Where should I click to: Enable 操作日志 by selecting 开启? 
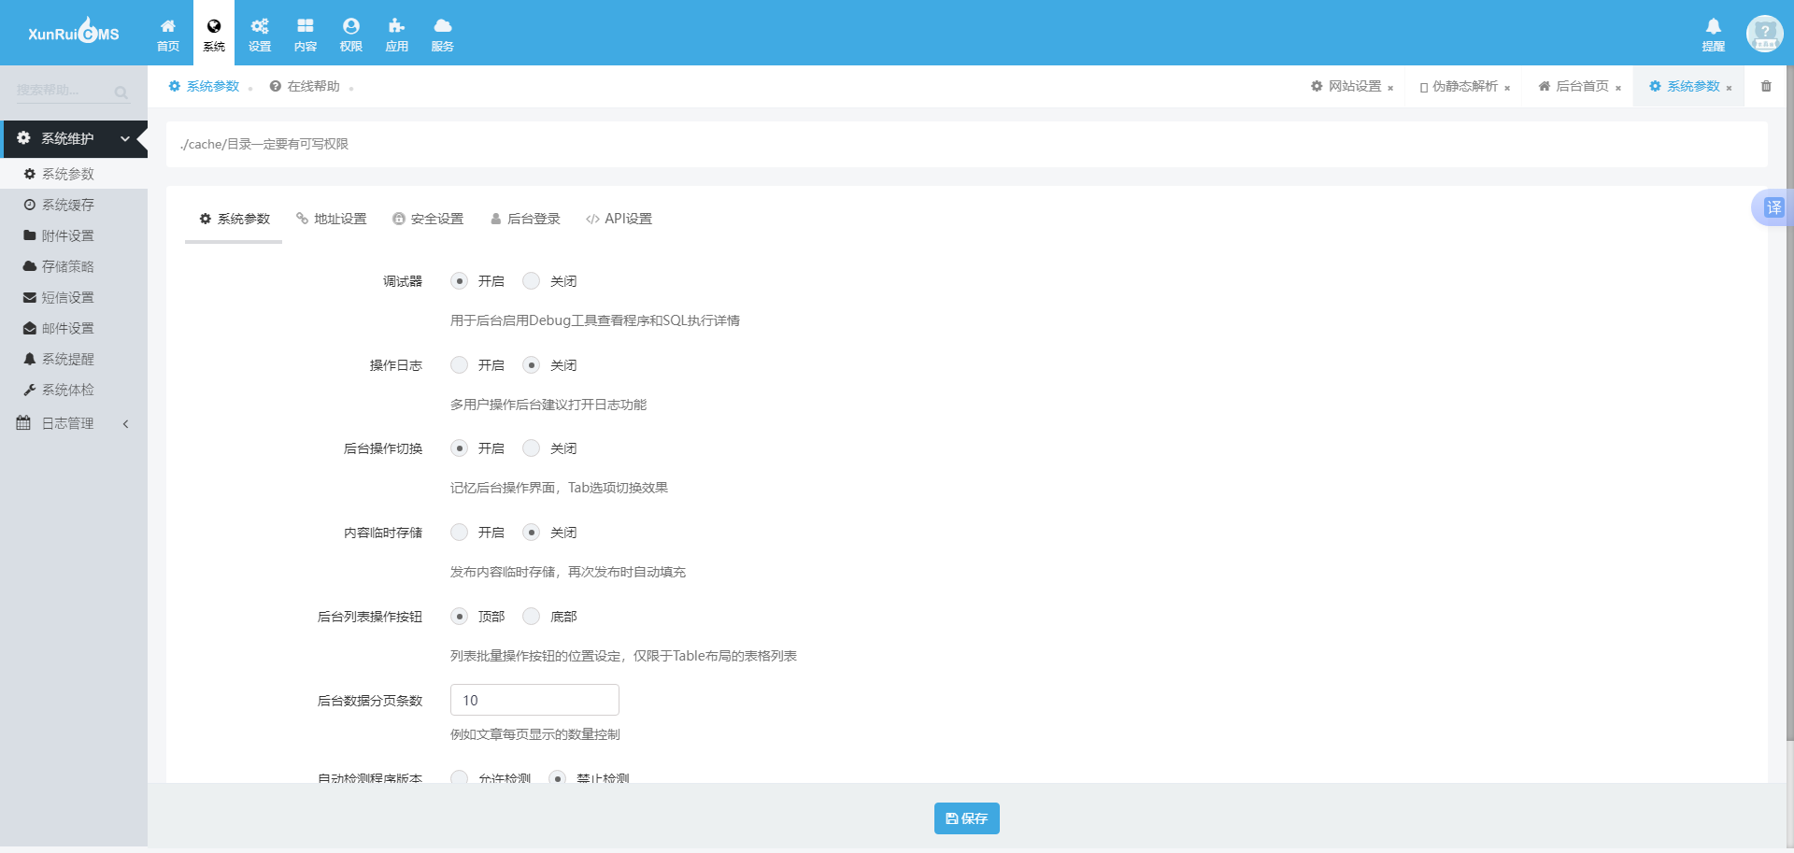point(460,365)
